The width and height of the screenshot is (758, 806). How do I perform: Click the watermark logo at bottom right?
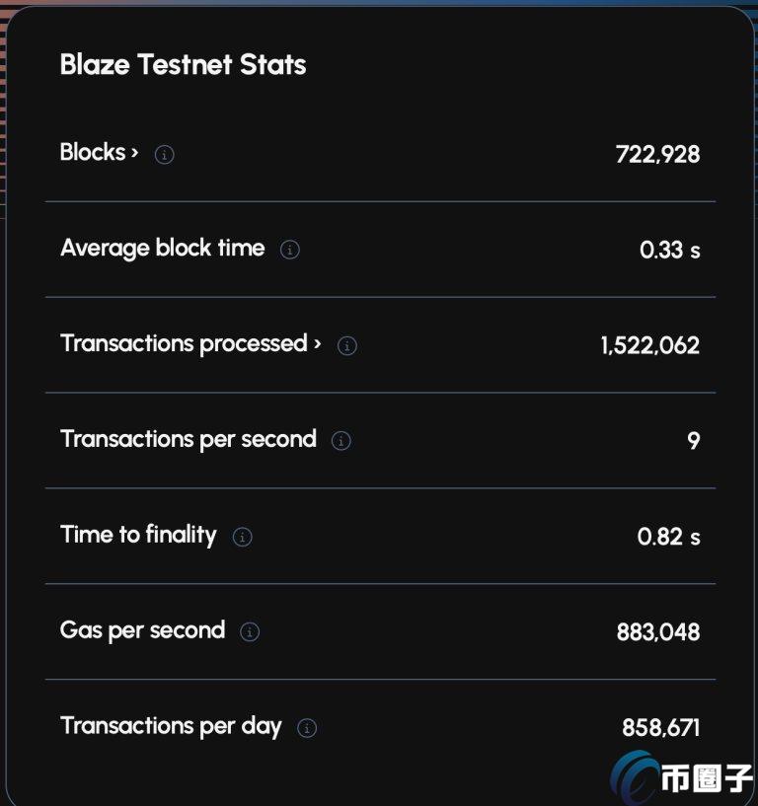pos(681,777)
